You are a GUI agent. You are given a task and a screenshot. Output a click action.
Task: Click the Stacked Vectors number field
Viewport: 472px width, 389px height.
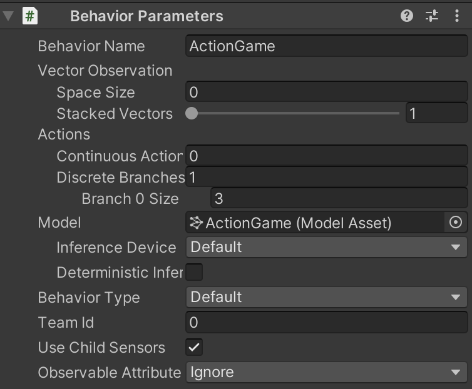[437, 113]
